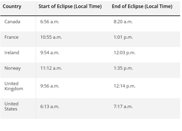182x131 pixels.
Task: Select the Canada country cell
Action: (12, 22)
